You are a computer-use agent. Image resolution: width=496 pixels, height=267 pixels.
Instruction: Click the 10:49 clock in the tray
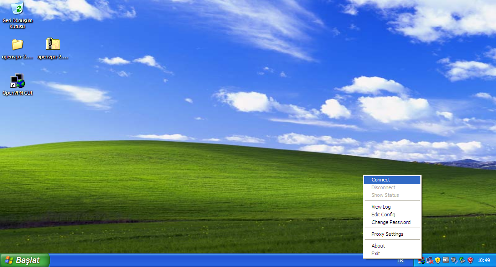[484, 260]
